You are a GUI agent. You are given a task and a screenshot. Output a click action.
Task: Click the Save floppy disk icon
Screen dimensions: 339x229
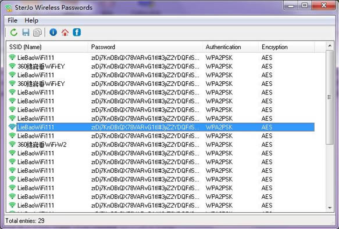point(26,32)
